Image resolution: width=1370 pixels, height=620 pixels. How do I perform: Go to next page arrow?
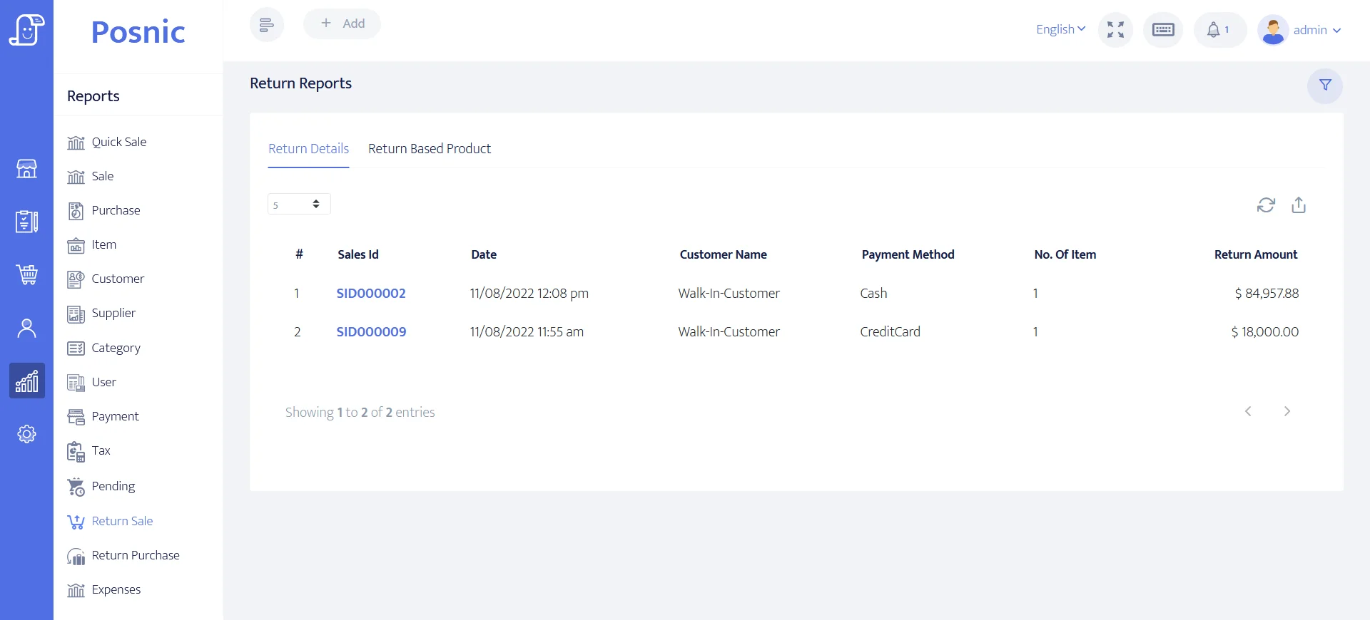click(x=1287, y=411)
